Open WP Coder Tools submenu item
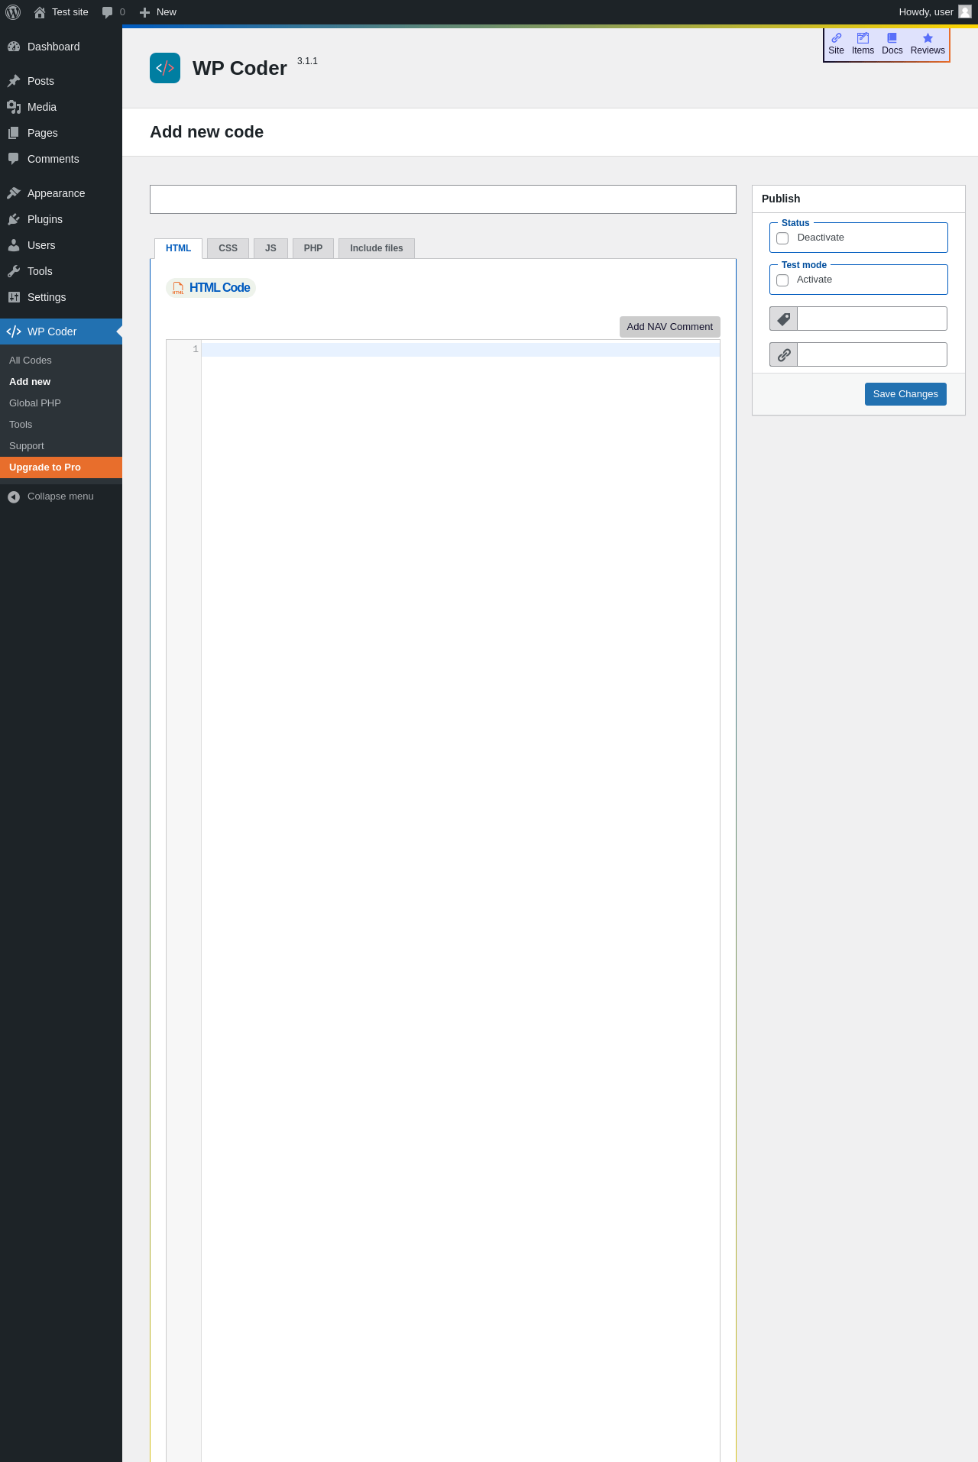 pos(61,425)
